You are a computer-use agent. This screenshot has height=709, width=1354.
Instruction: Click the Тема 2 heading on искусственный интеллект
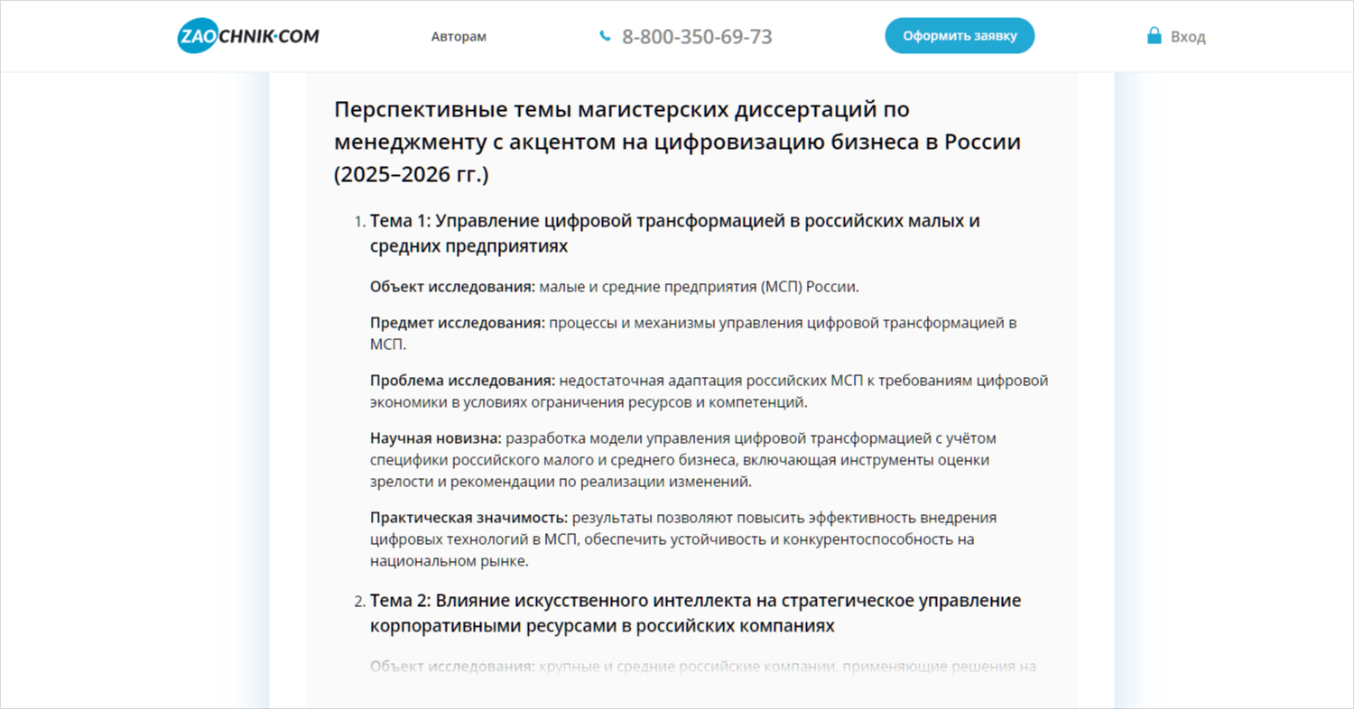[695, 612]
